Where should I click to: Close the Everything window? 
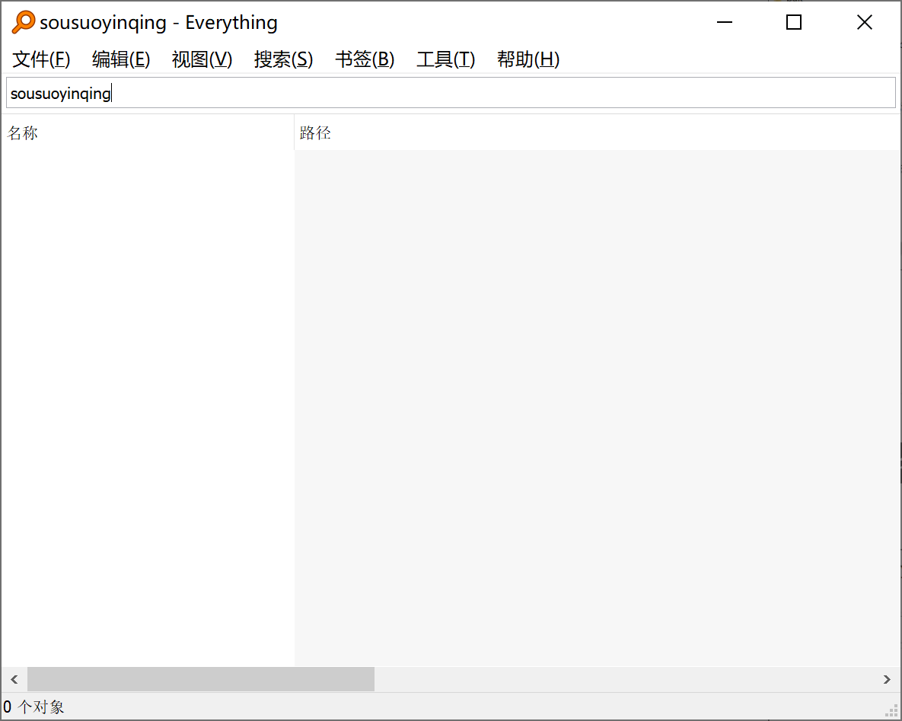864,23
